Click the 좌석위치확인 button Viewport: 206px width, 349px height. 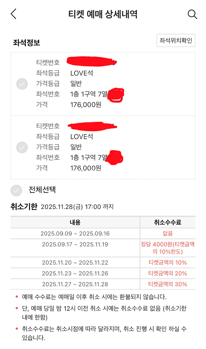coord(176,41)
